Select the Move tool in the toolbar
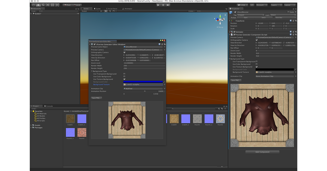Image resolution: width=327 pixels, height=171 pixels. 38,5
